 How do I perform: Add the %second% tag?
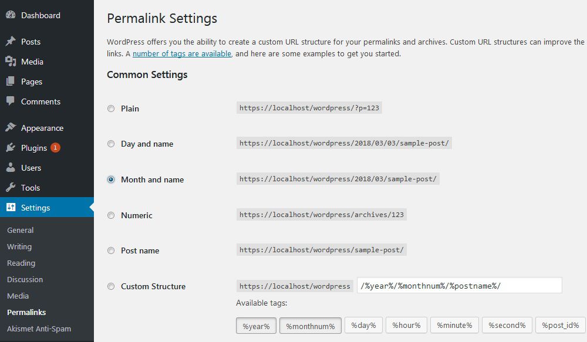click(x=507, y=325)
